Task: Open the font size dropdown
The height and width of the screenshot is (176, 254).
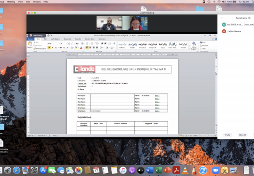Action: tap(63, 44)
